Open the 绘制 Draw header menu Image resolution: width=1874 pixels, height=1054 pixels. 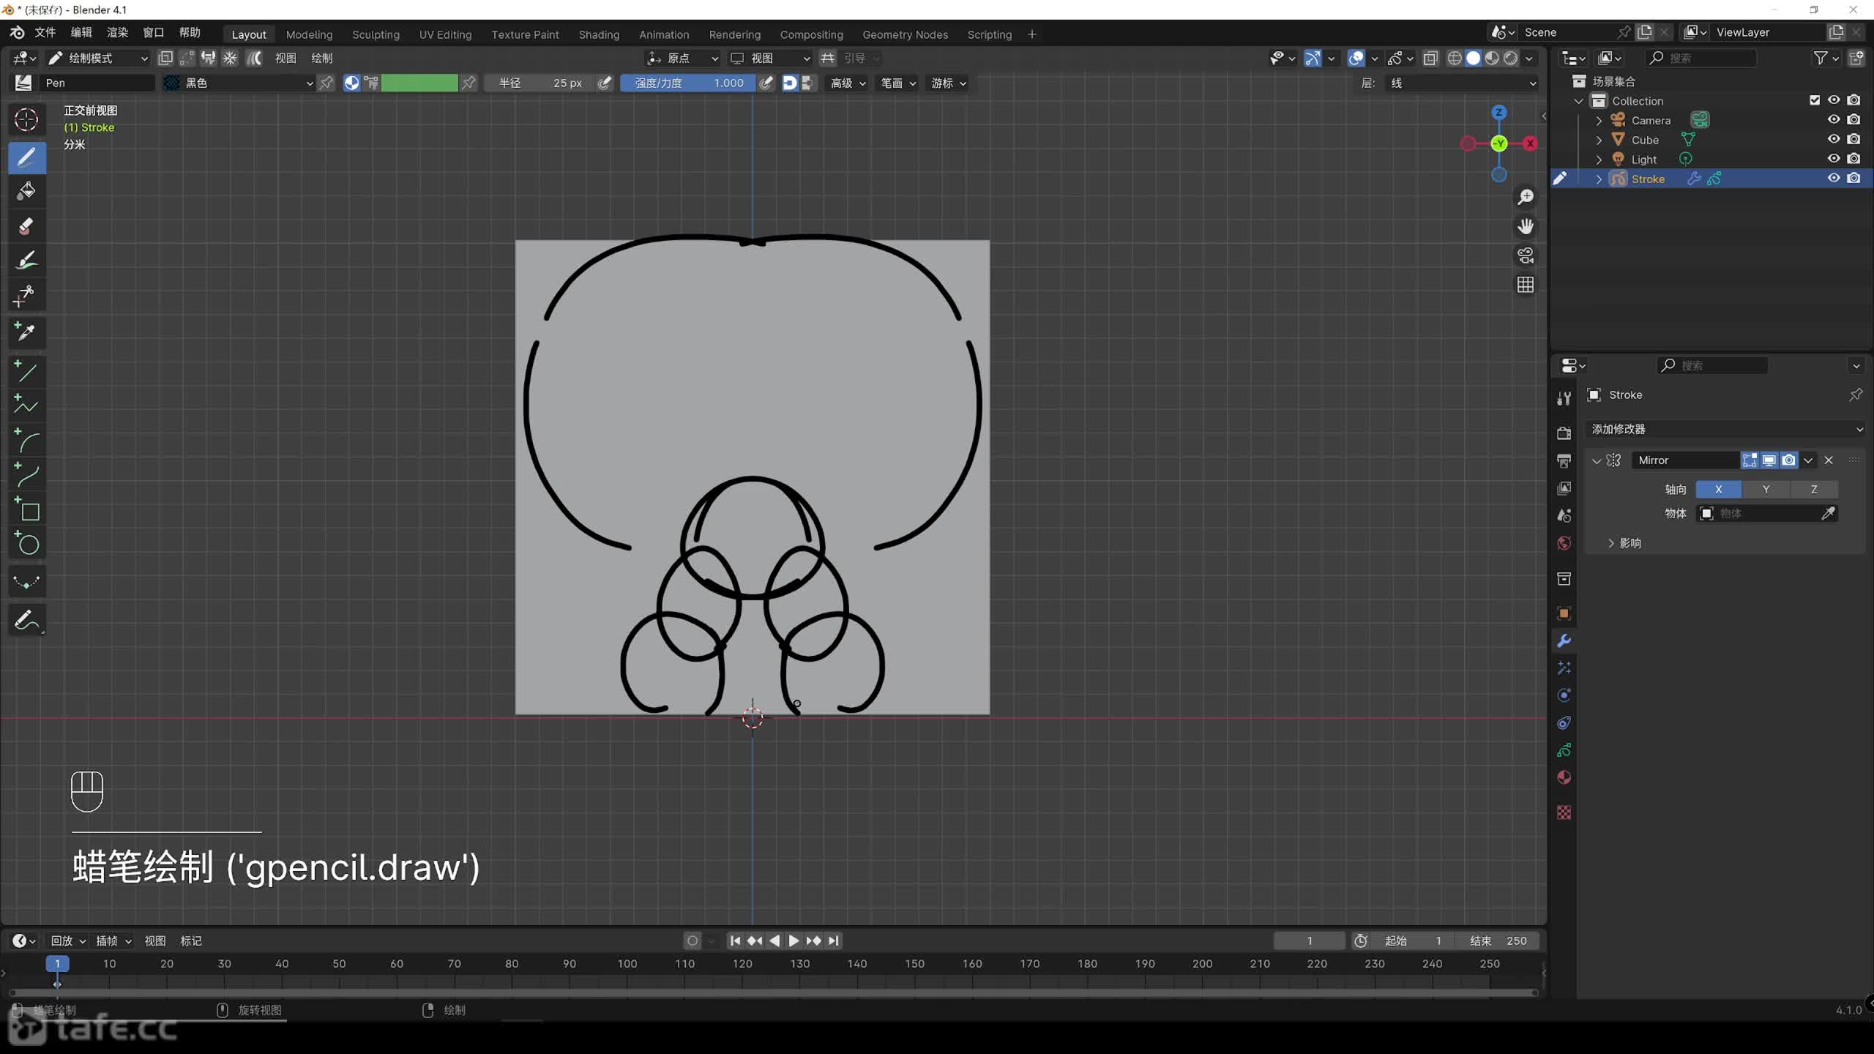click(x=322, y=58)
